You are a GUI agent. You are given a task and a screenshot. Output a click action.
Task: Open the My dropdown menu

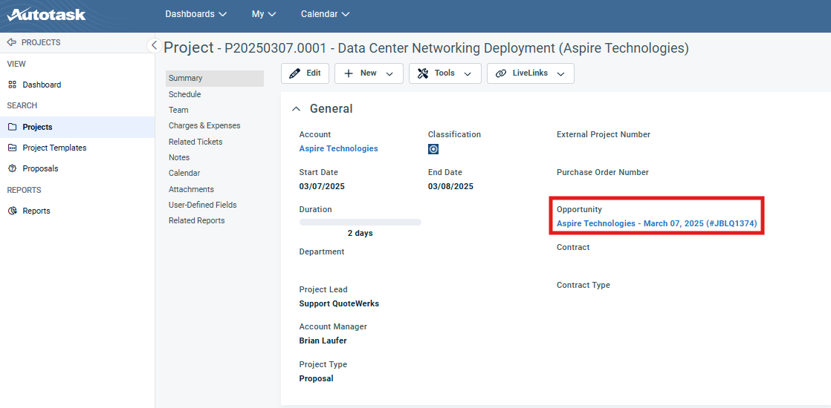click(264, 14)
